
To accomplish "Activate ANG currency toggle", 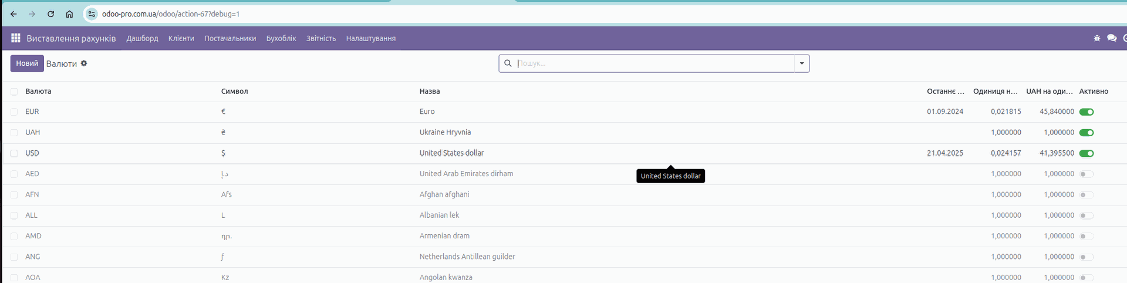I will point(1086,257).
